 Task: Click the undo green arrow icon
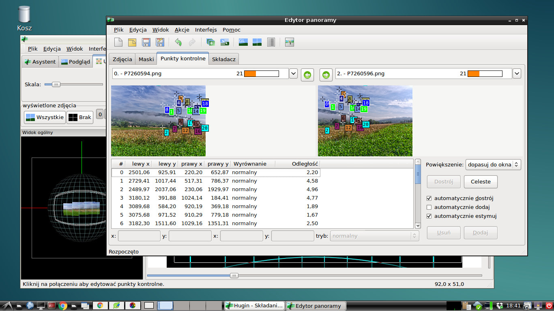coord(178,42)
